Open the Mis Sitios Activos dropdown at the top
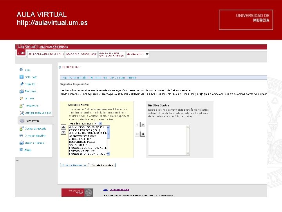 click(137, 54)
